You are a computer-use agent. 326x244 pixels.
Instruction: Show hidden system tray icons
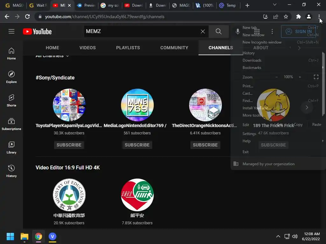tap(278, 236)
